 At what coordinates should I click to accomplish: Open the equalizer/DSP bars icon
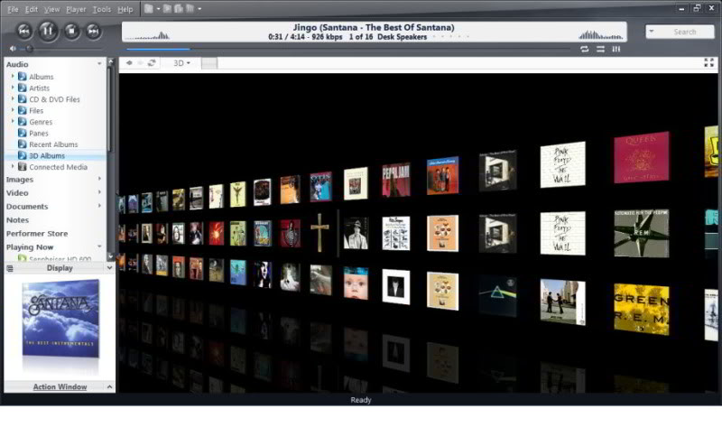click(x=616, y=49)
